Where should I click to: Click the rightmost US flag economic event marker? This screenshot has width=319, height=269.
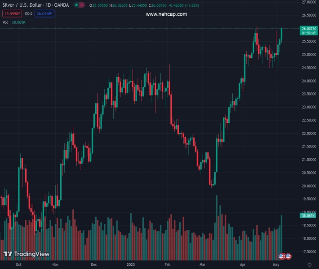(288, 256)
